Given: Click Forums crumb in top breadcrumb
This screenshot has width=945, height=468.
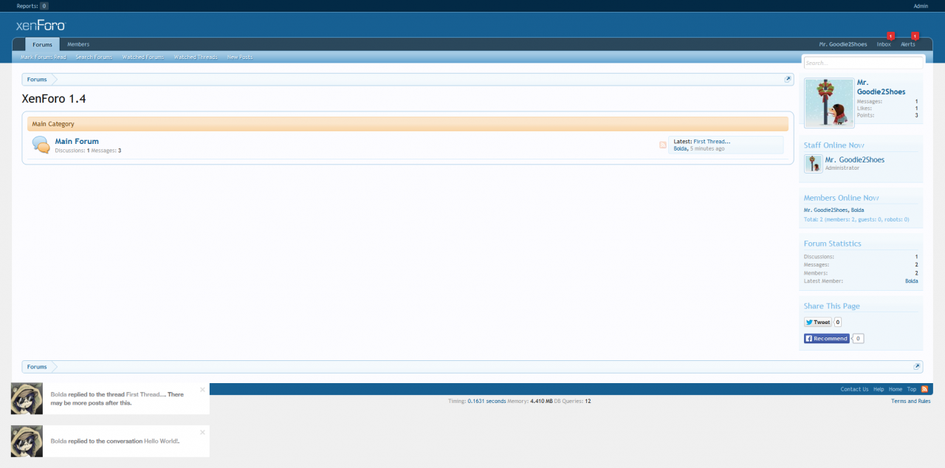Looking at the screenshot, I should 37,79.
